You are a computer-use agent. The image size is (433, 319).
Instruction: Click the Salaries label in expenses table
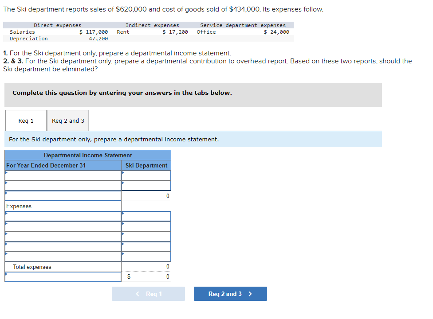(22, 32)
